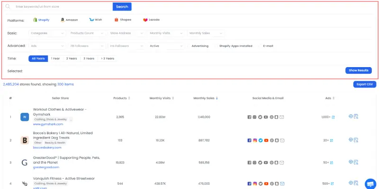Open the external ads link beside 50+

tap(331, 163)
